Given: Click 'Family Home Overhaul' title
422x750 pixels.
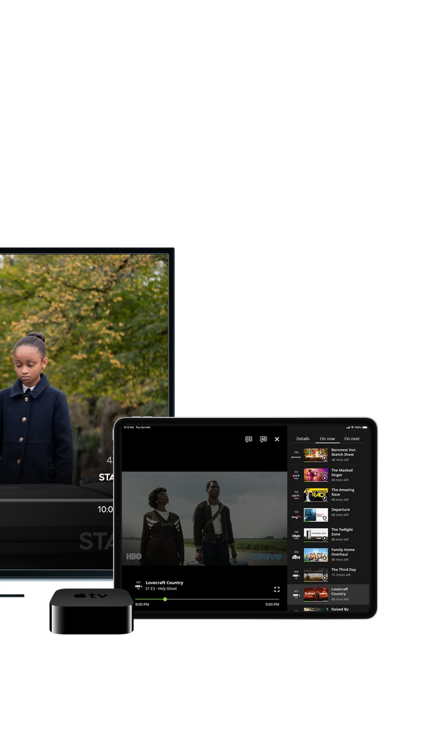Looking at the screenshot, I should tap(343, 552).
